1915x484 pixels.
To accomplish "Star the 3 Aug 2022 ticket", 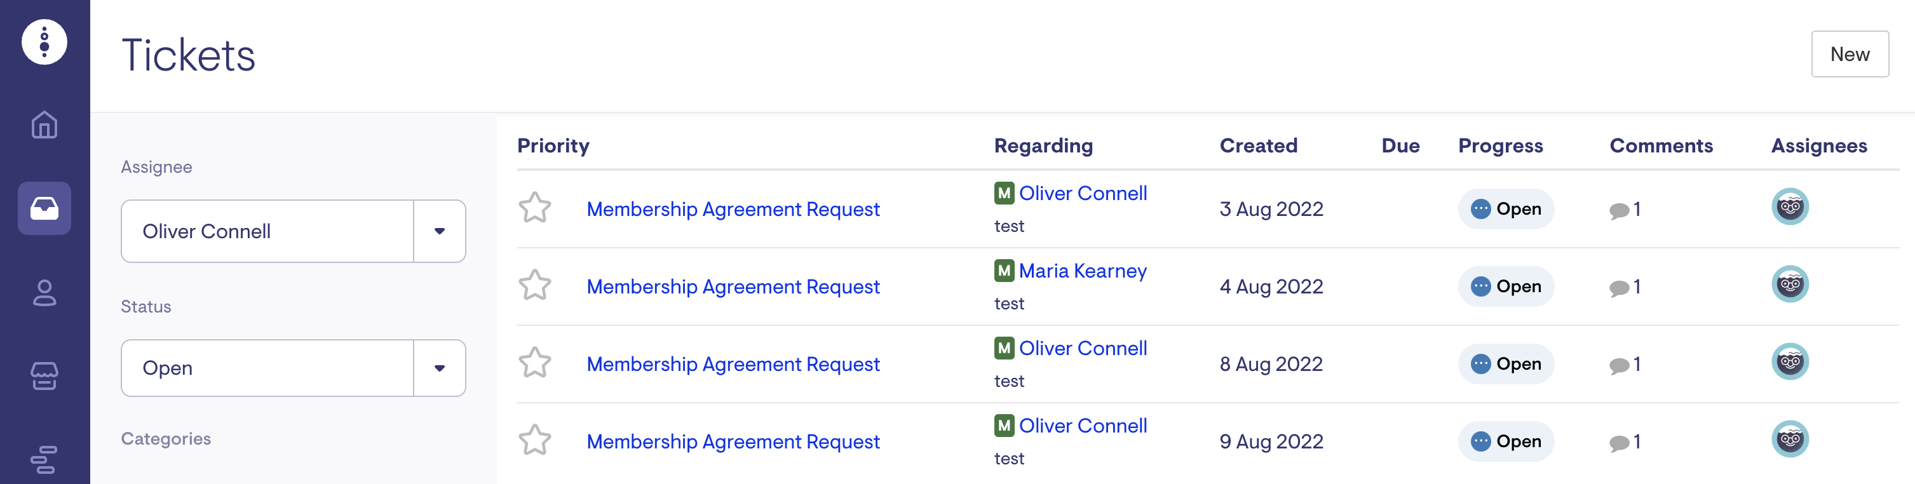I will (x=534, y=208).
